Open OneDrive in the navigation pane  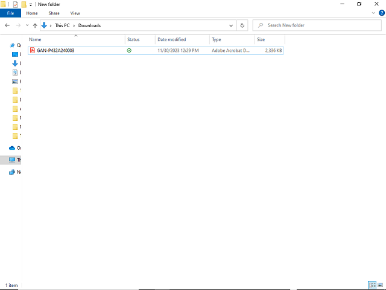coord(15,148)
